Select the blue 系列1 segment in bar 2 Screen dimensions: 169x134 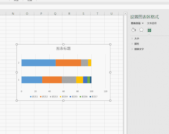point(39,63)
